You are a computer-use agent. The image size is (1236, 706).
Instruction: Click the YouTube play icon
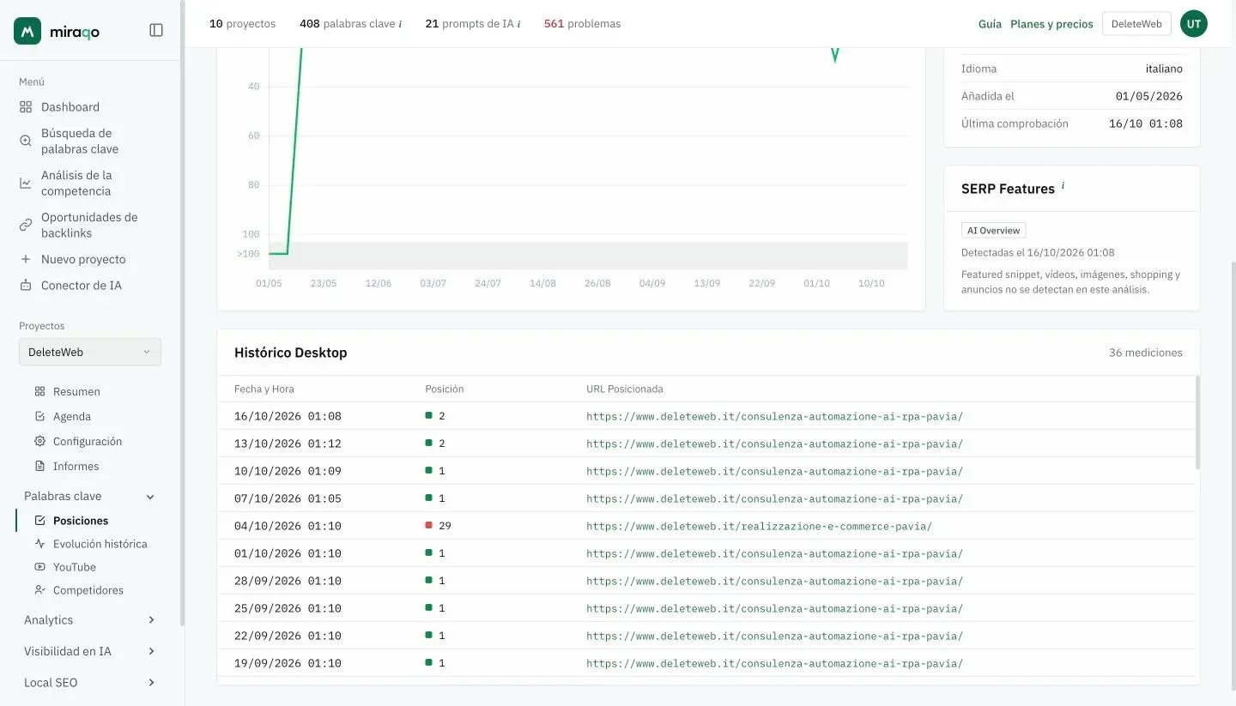(39, 567)
